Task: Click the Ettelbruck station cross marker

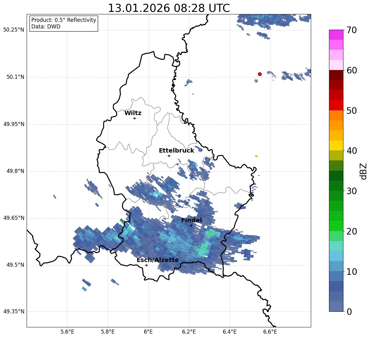Action: click(x=169, y=156)
